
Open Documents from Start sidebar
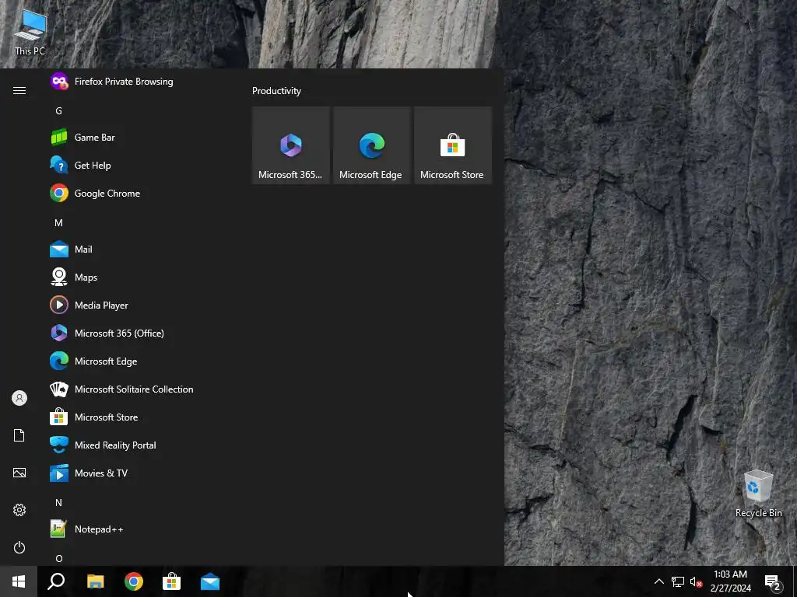coord(19,435)
